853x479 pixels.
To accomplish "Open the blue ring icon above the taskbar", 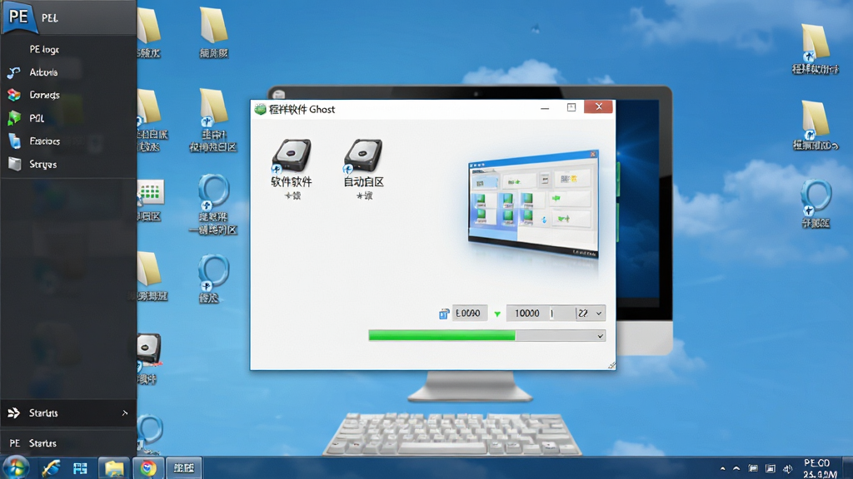I will pos(149,432).
